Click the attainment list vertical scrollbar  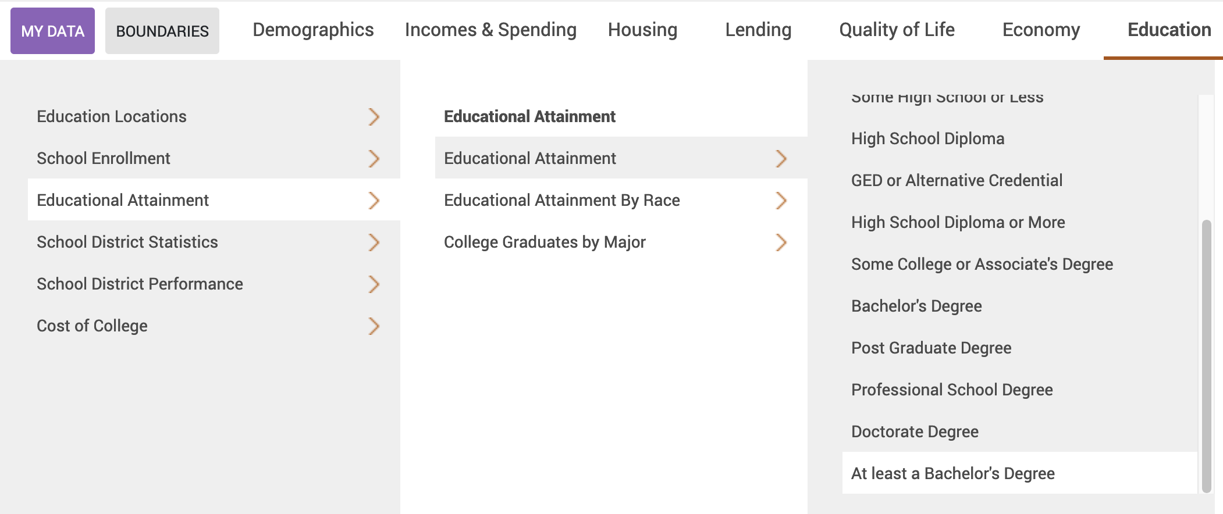tap(1206, 355)
